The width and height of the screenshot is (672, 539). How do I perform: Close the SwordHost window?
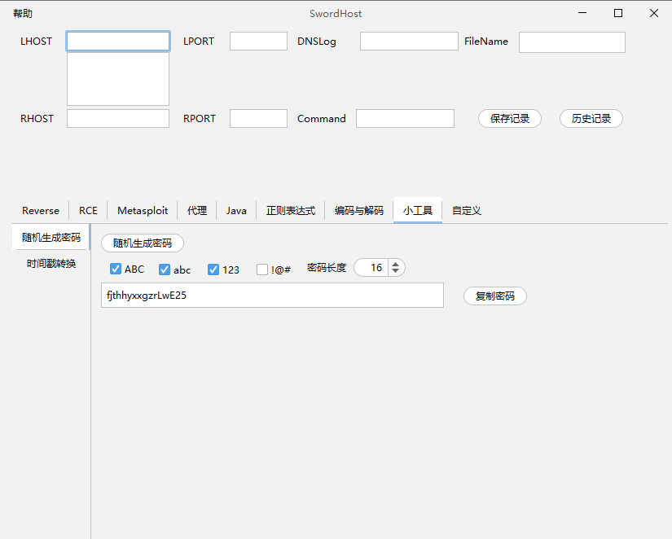pos(653,13)
